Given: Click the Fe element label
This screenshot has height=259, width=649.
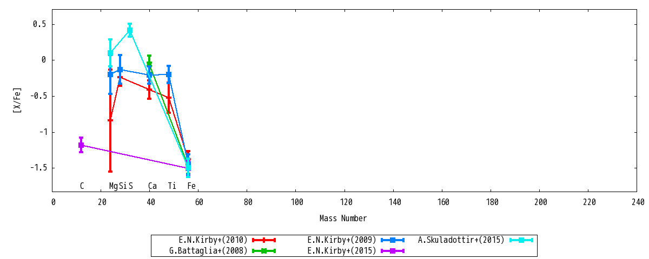Looking at the screenshot, I should click(191, 186).
